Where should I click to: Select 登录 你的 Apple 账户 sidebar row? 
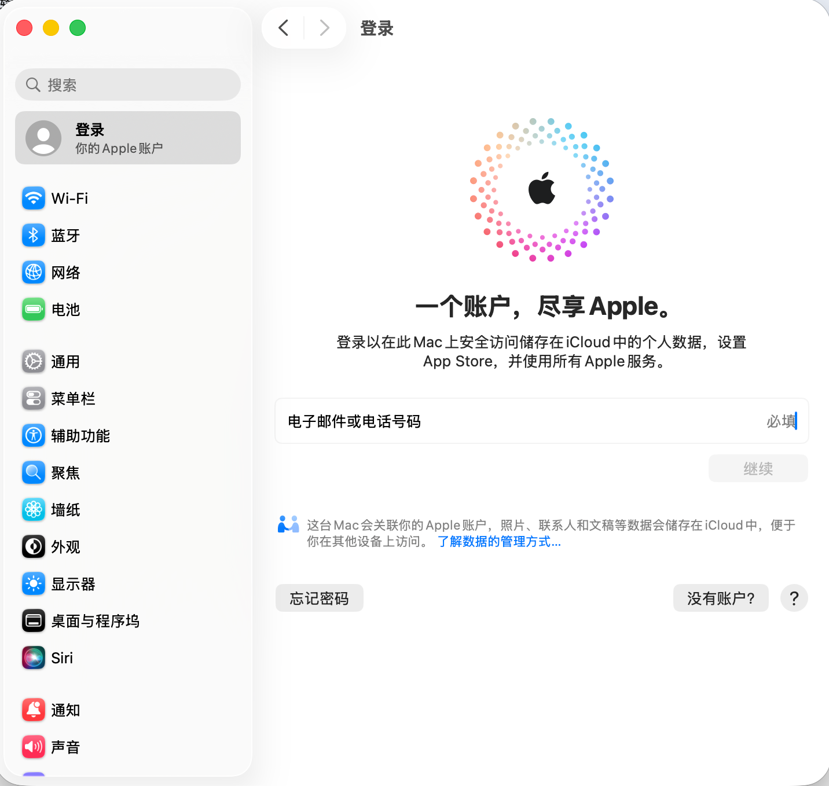click(128, 138)
